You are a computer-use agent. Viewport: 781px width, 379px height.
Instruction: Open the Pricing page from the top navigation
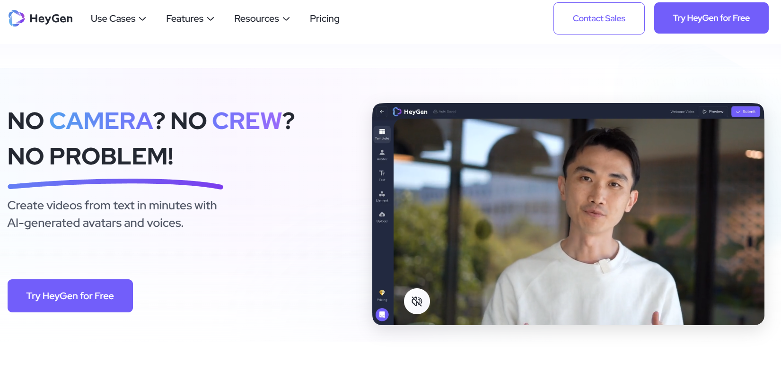click(325, 18)
